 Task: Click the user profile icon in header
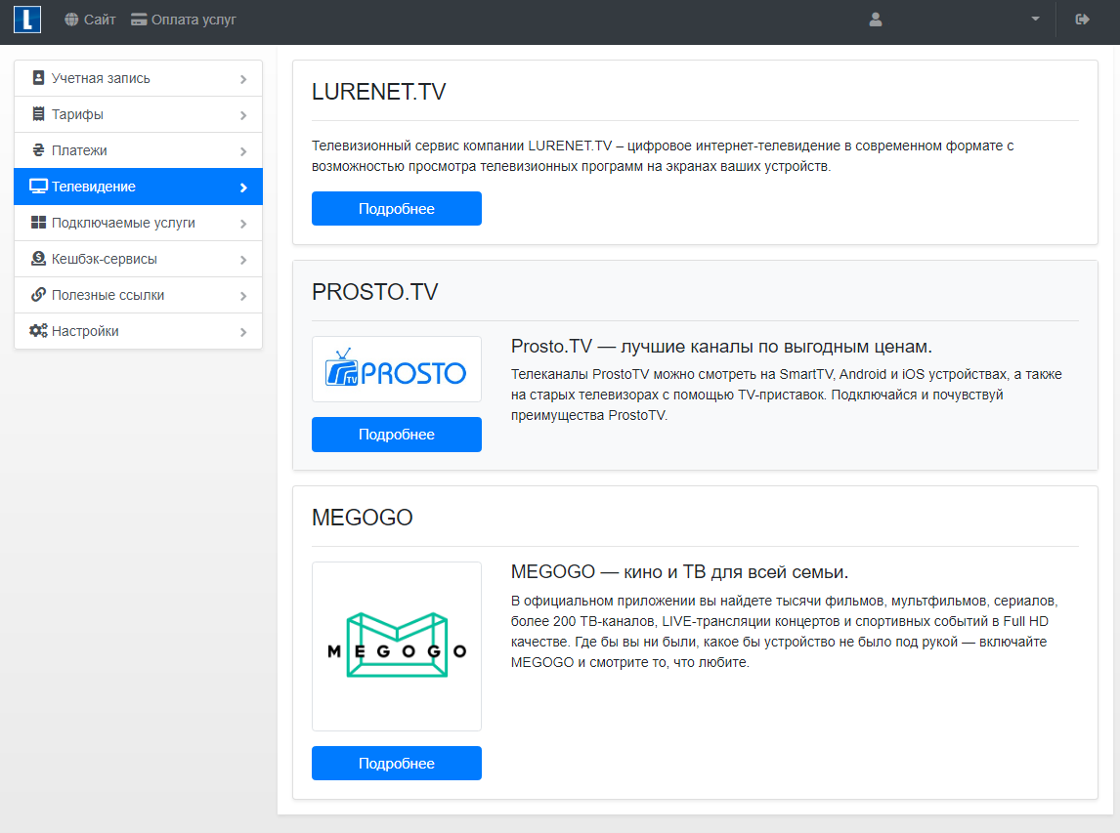(876, 20)
